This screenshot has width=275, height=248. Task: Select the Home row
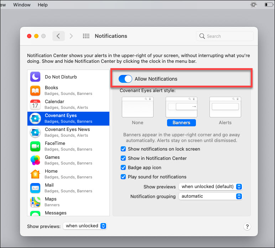68,174
